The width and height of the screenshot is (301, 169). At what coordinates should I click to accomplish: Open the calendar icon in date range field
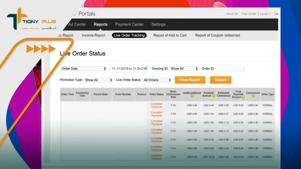click(x=146, y=68)
